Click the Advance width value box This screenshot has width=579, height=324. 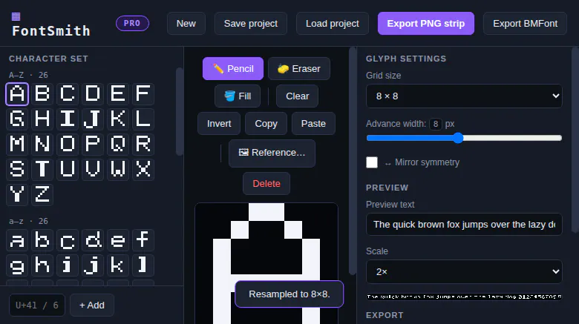tap(436, 124)
